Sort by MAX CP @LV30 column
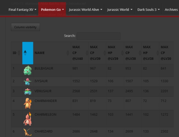 click(166, 53)
